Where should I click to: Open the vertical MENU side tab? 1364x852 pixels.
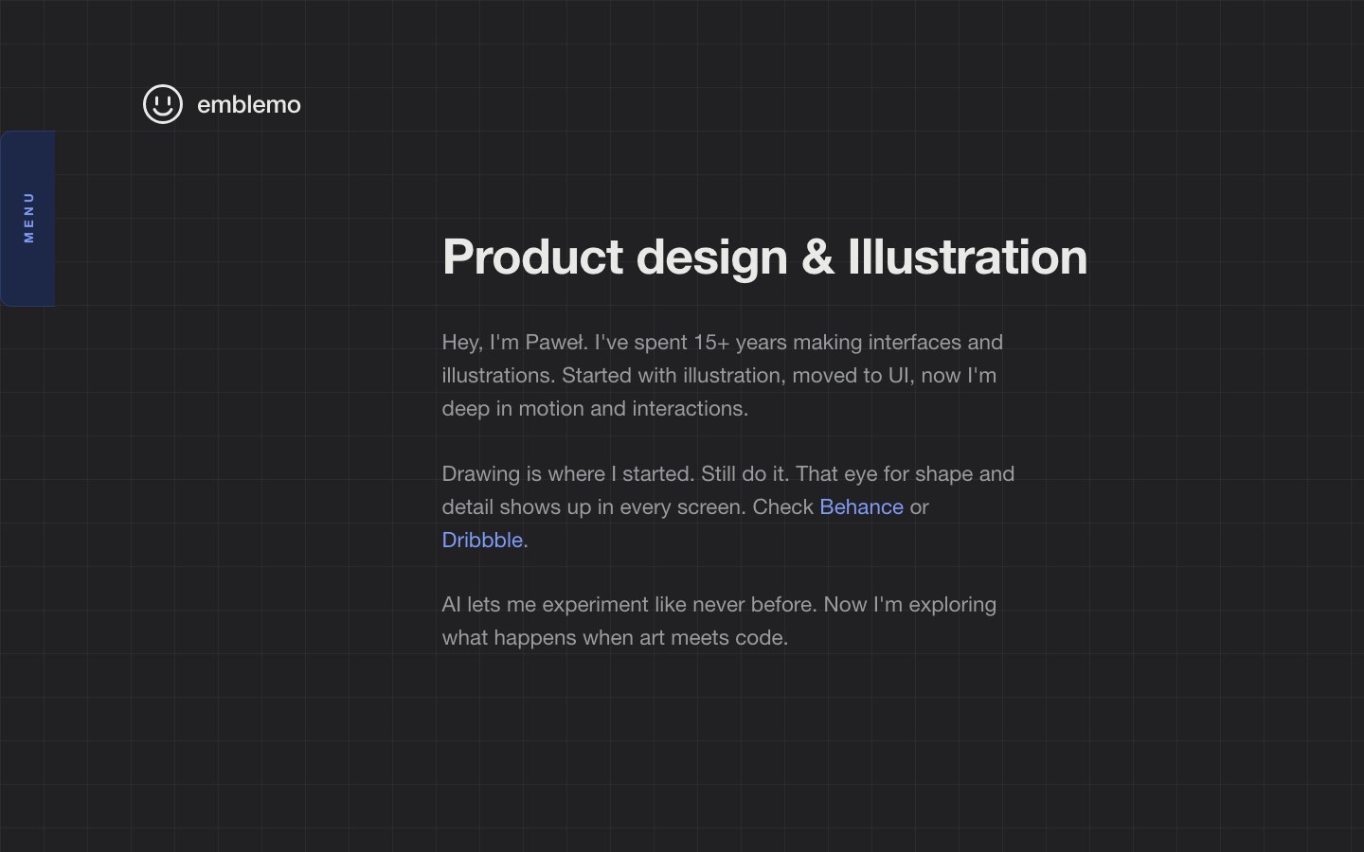pyautogui.click(x=27, y=219)
